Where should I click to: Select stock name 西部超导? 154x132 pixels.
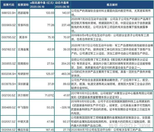tap(23, 13)
